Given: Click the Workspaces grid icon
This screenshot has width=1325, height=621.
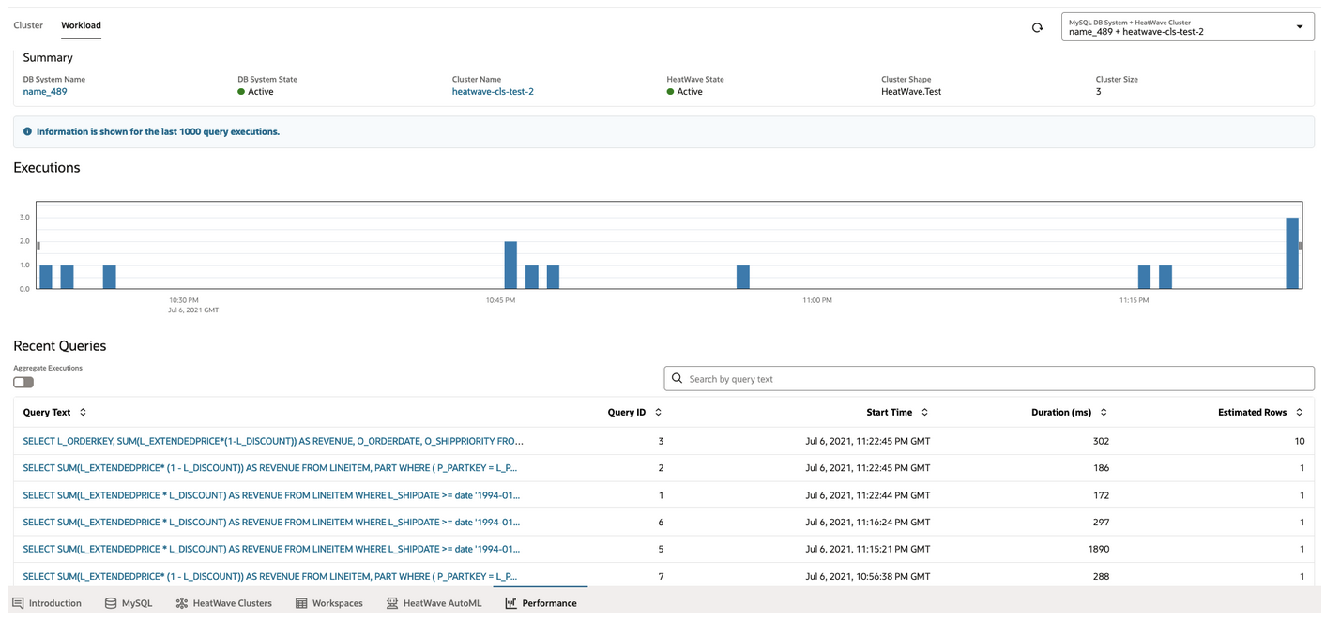Looking at the screenshot, I should tap(301, 603).
